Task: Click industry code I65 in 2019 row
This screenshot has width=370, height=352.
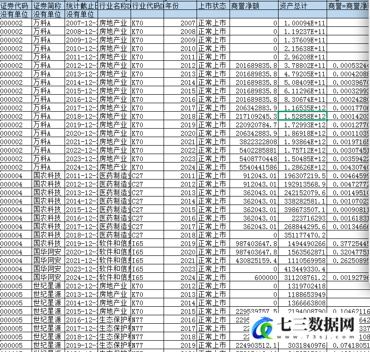Action: (147, 244)
